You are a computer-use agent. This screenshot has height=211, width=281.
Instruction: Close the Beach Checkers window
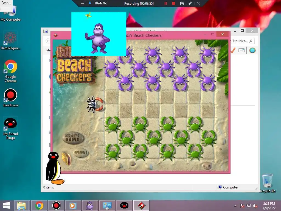pos(222,34)
